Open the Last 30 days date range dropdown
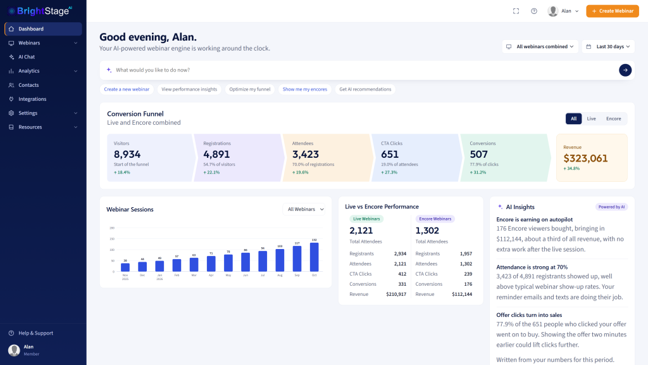 (608, 47)
